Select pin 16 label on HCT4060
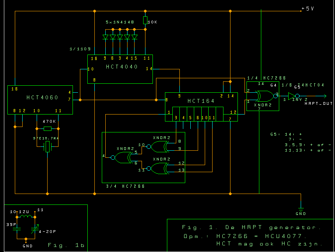The width and height of the screenshot is (335, 252). click(x=14, y=89)
